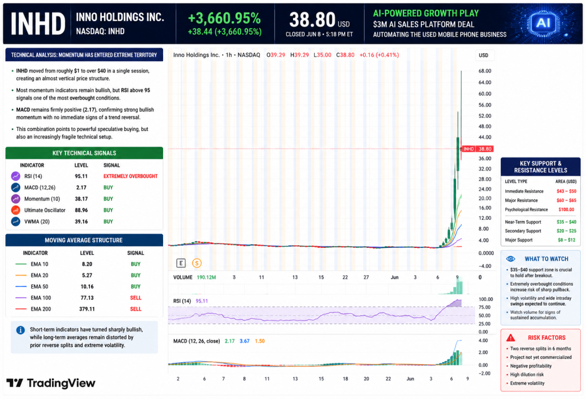Viewport: 586px width, 399px height.
Task: Click the '38.80 USD' closing price in header
Action: [319, 20]
